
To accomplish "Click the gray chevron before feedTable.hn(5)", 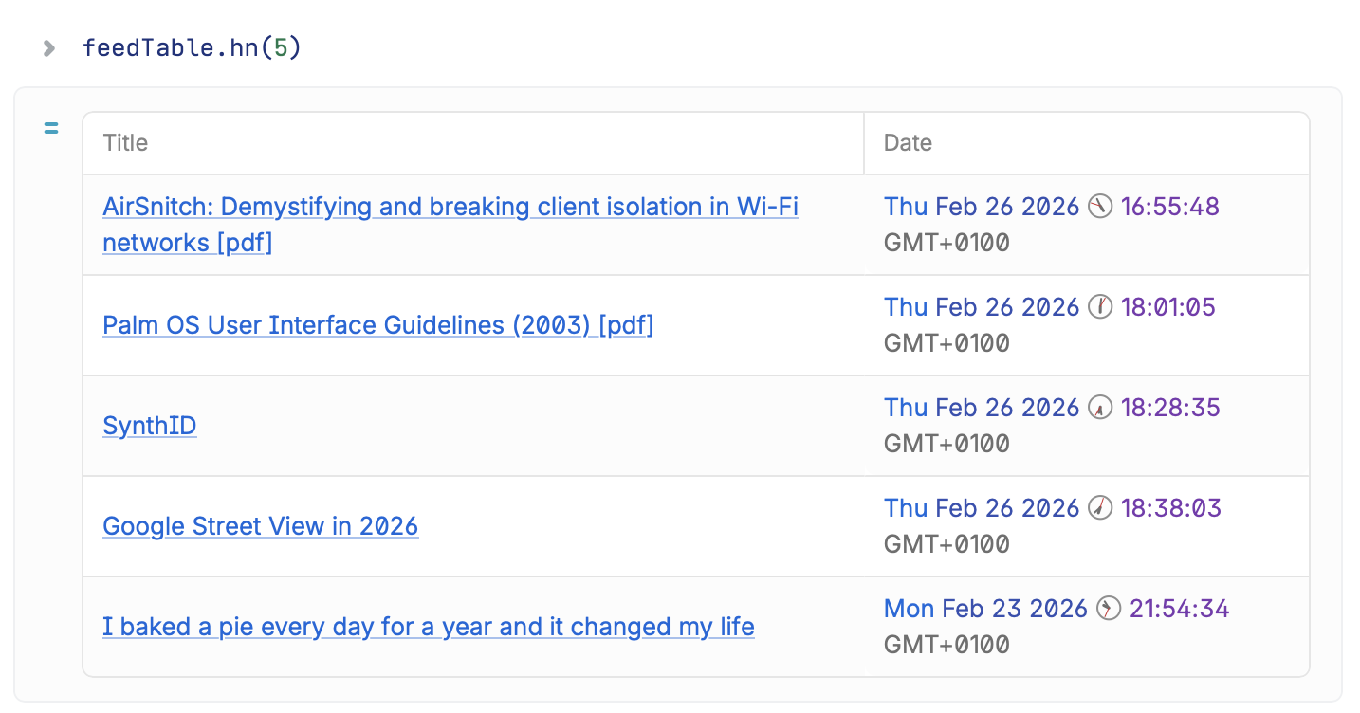I will tap(48, 46).
